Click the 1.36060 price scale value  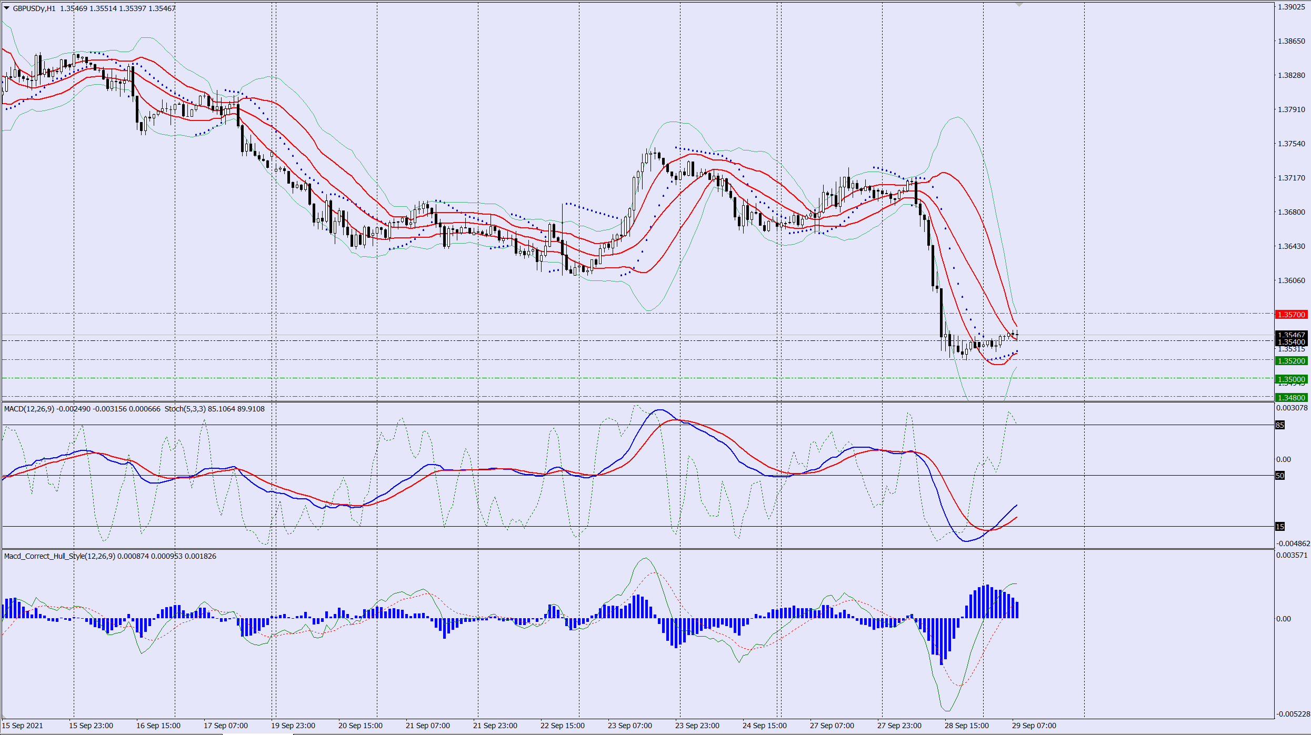[x=1291, y=280]
